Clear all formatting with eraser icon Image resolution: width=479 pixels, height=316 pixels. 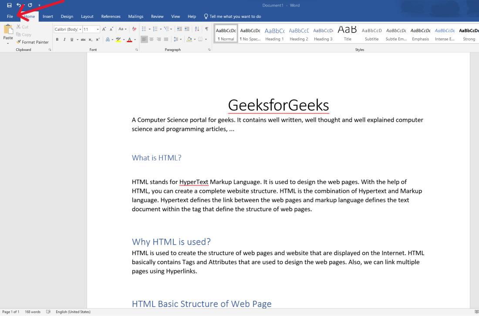[134, 29]
